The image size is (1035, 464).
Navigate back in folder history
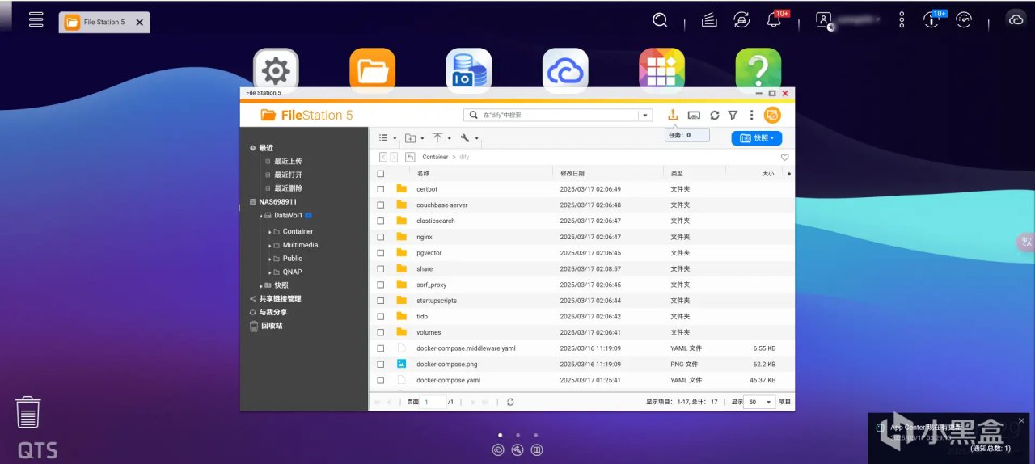pyautogui.click(x=383, y=157)
